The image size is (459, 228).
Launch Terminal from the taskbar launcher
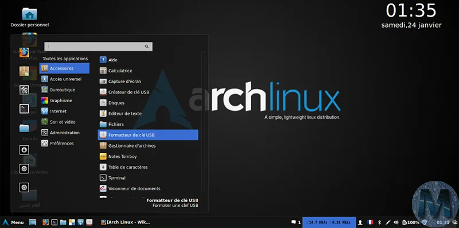click(x=54, y=222)
